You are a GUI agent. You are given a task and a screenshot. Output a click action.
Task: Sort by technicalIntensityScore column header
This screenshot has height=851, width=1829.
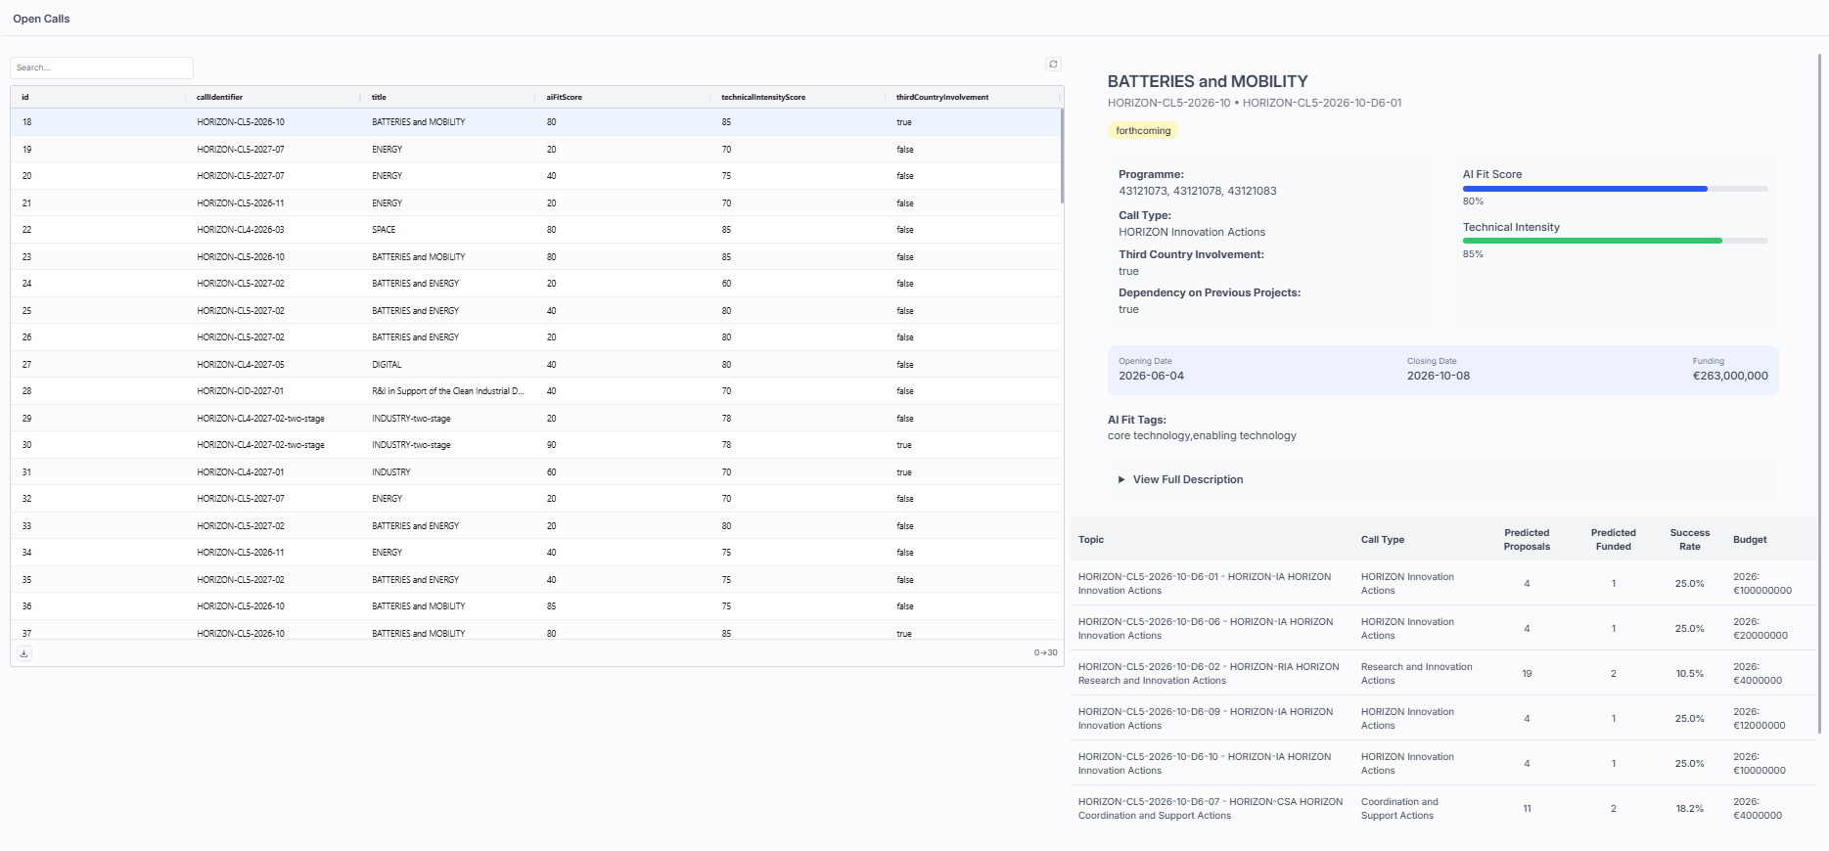762,97
